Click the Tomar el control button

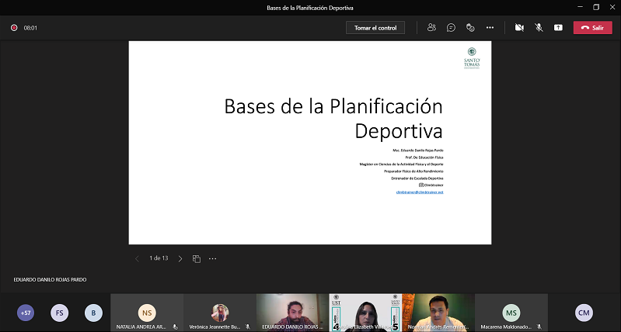[x=375, y=28]
